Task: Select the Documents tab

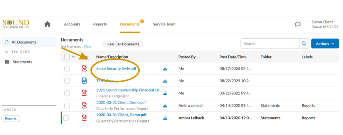Action: (x=130, y=24)
